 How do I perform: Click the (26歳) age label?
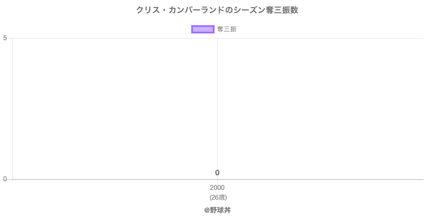point(217,197)
